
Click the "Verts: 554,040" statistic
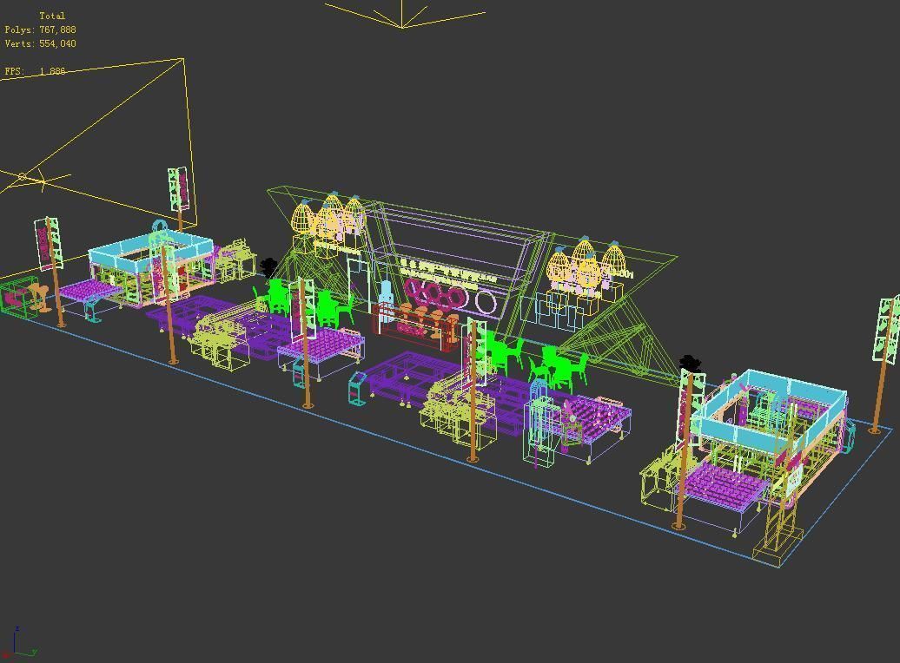40,43
